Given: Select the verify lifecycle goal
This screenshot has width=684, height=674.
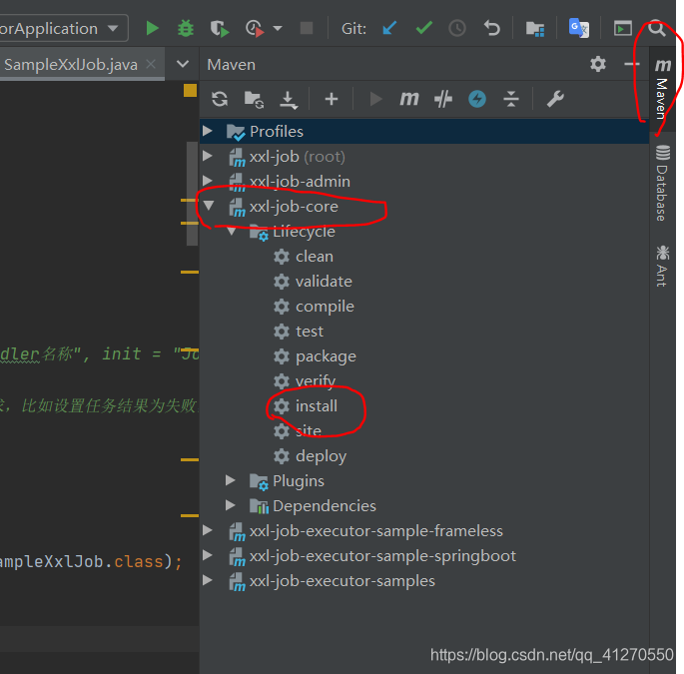Looking at the screenshot, I should pyautogui.click(x=315, y=381).
